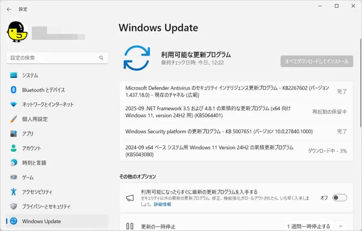Viewport: 362px width, 231px height.
Task: Click the large blue sync arrows icon
Action: click(x=137, y=58)
